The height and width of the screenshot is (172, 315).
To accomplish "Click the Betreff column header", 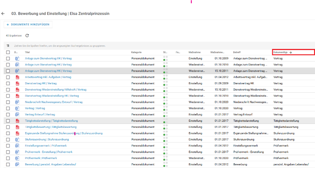I will click(x=237, y=52).
